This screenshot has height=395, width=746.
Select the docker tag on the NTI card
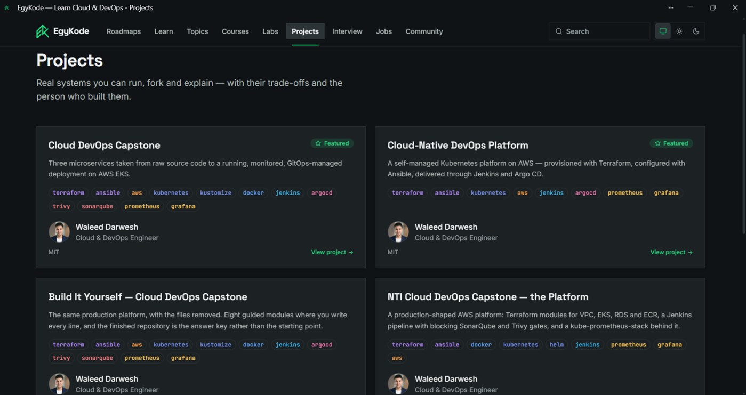[481, 345]
